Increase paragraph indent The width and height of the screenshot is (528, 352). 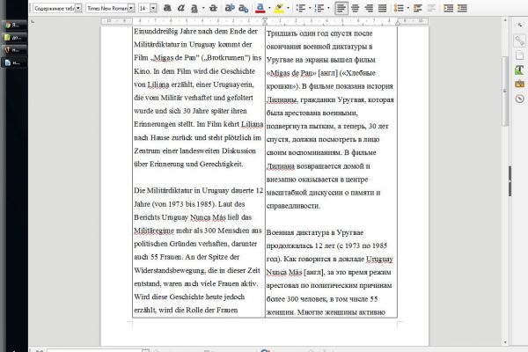point(449,8)
